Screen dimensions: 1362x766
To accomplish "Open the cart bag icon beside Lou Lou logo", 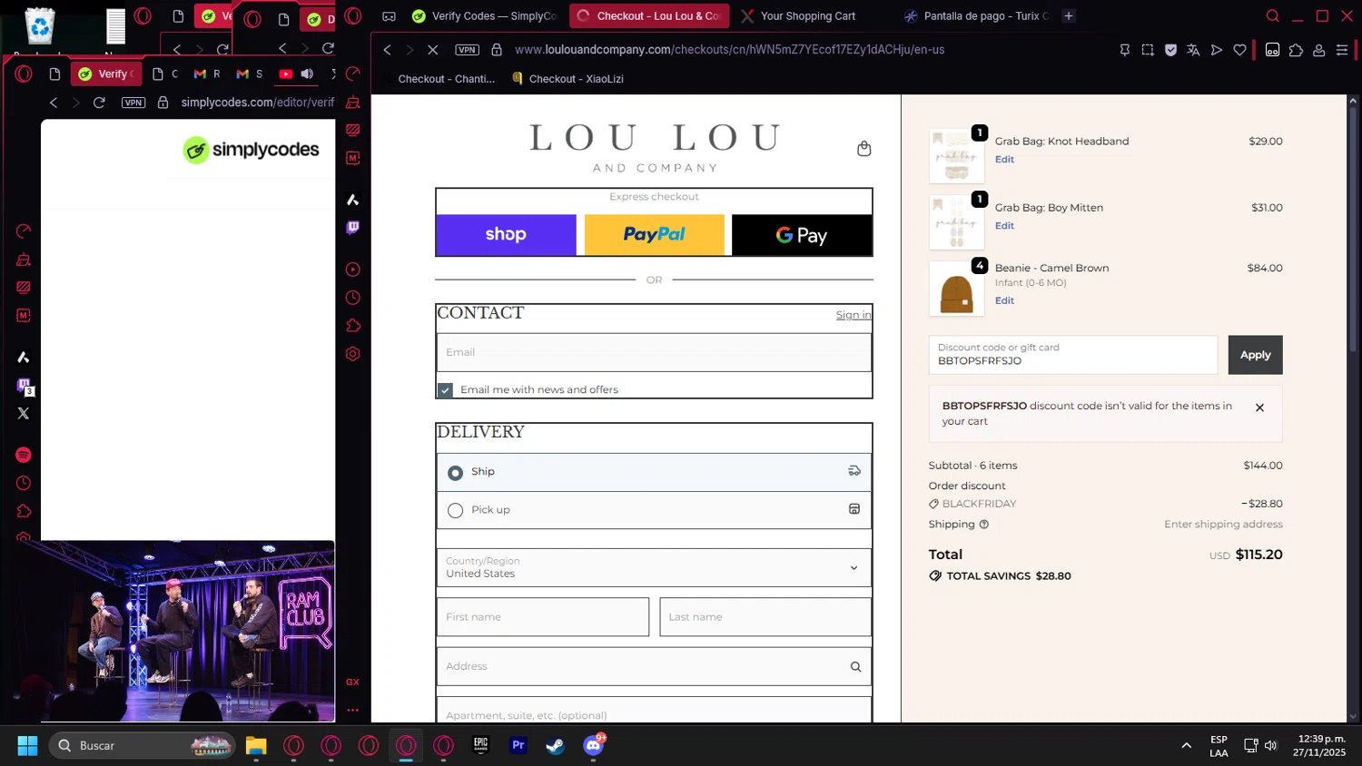I will (864, 149).
